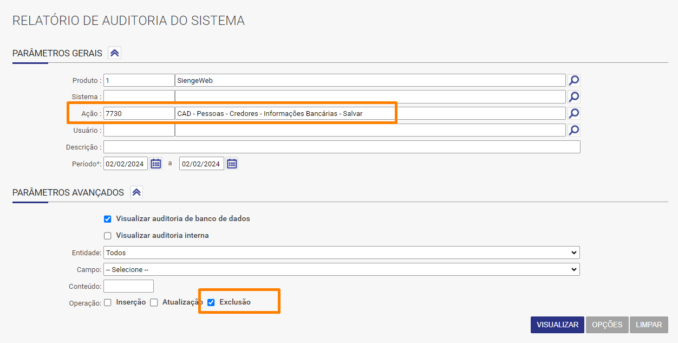Click the Exclusão label text
This screenshot has height=343, width=678.
click(x=235, y=302)
